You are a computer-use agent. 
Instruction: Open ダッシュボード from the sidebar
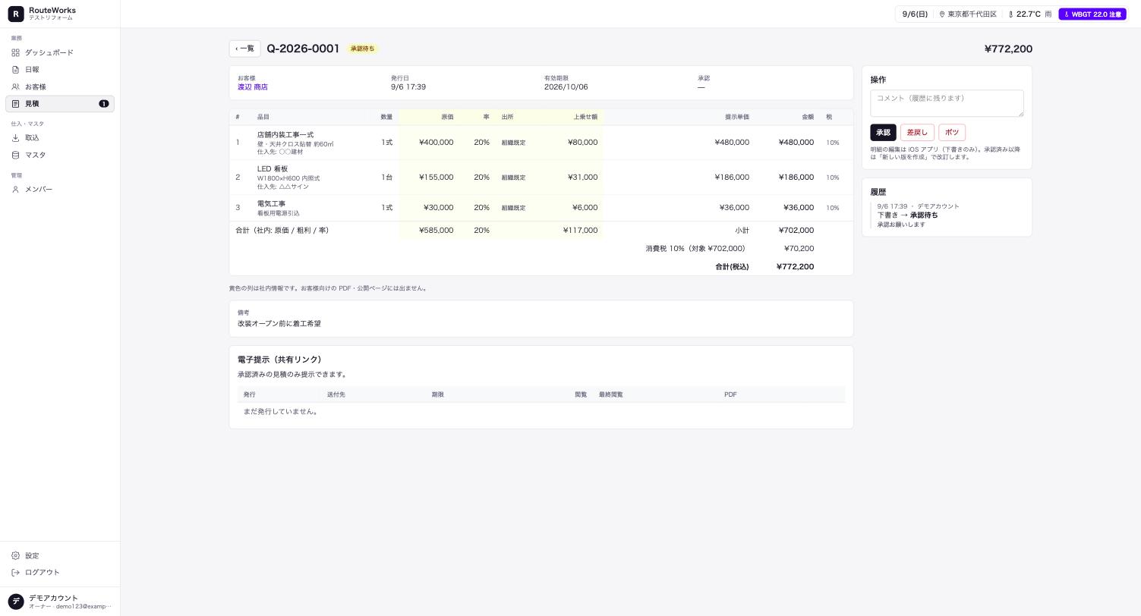[60, 52]
